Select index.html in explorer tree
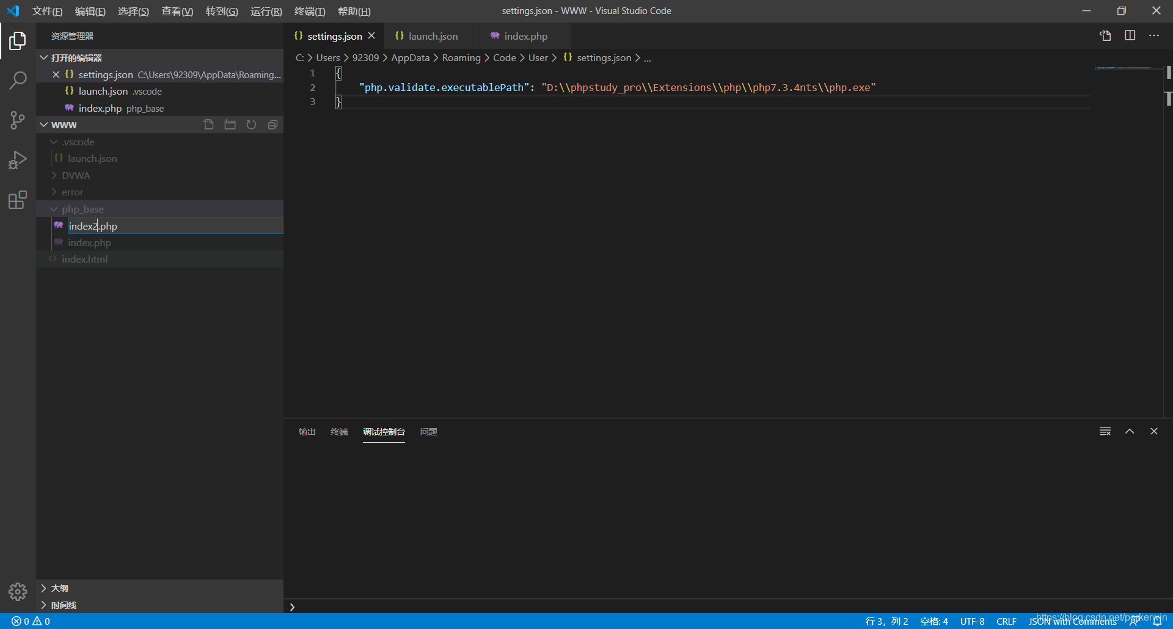The width and height of the screenshot is (1173, 629). pyautogui.click(x=159, y=259)
